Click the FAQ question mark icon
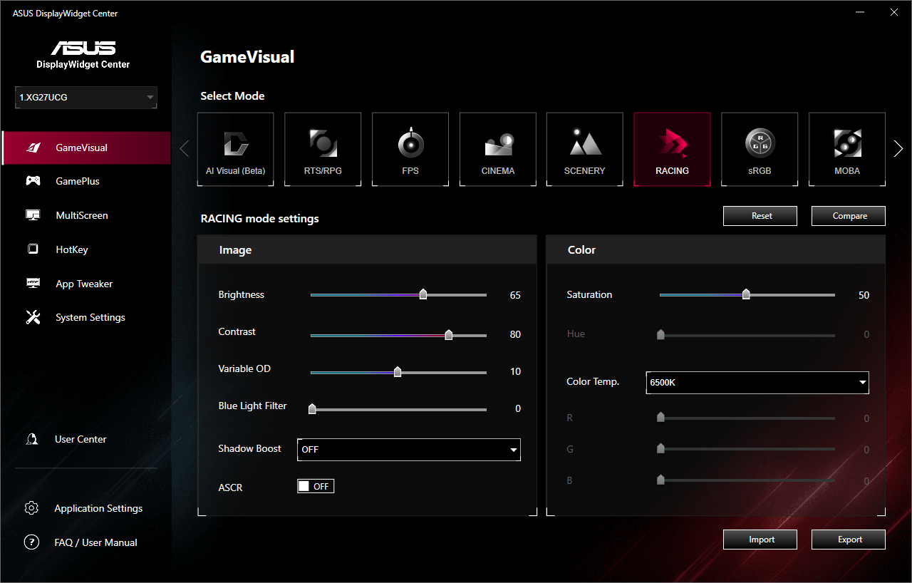 click(31, 542)
